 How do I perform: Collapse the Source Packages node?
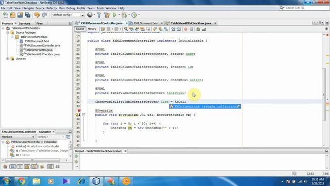coord(8,33)
